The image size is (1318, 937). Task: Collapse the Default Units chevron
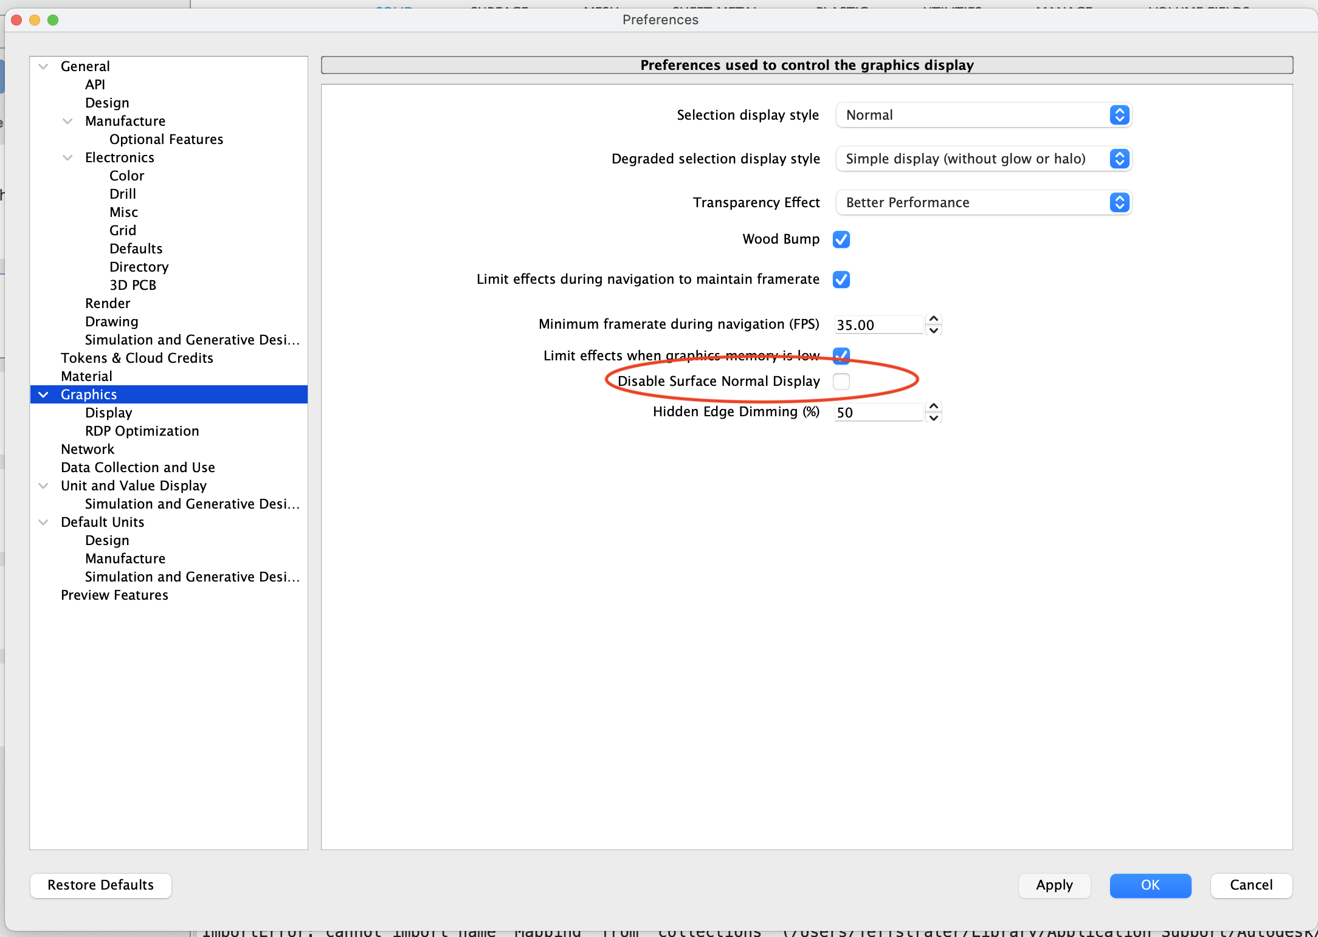[x=44, y=522]
